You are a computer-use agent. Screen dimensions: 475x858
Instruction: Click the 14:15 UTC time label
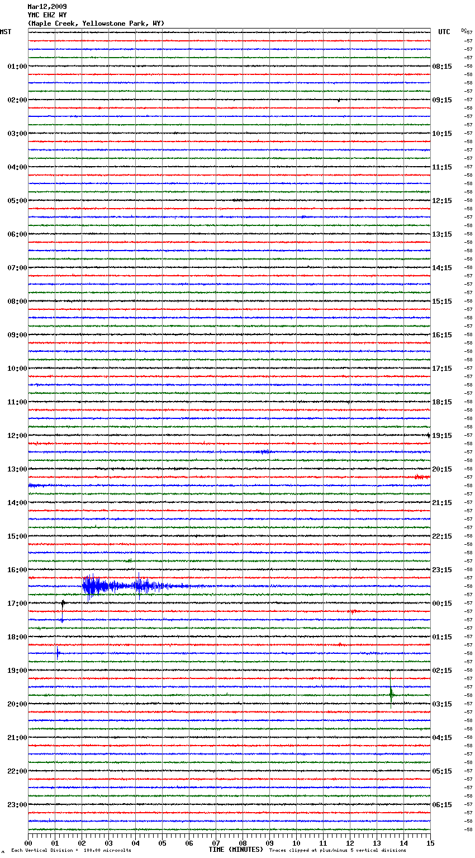[442, 268]
